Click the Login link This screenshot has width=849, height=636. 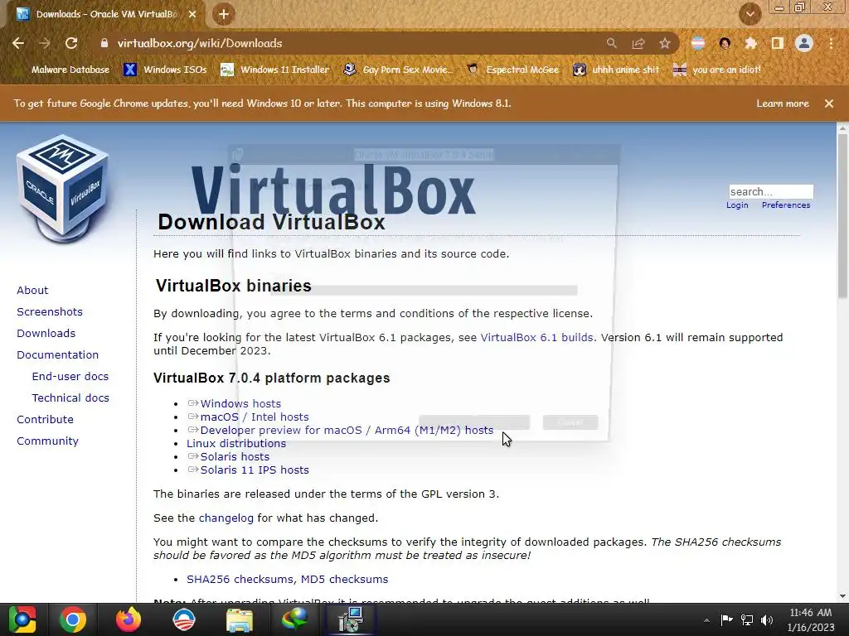click(737, 205)
